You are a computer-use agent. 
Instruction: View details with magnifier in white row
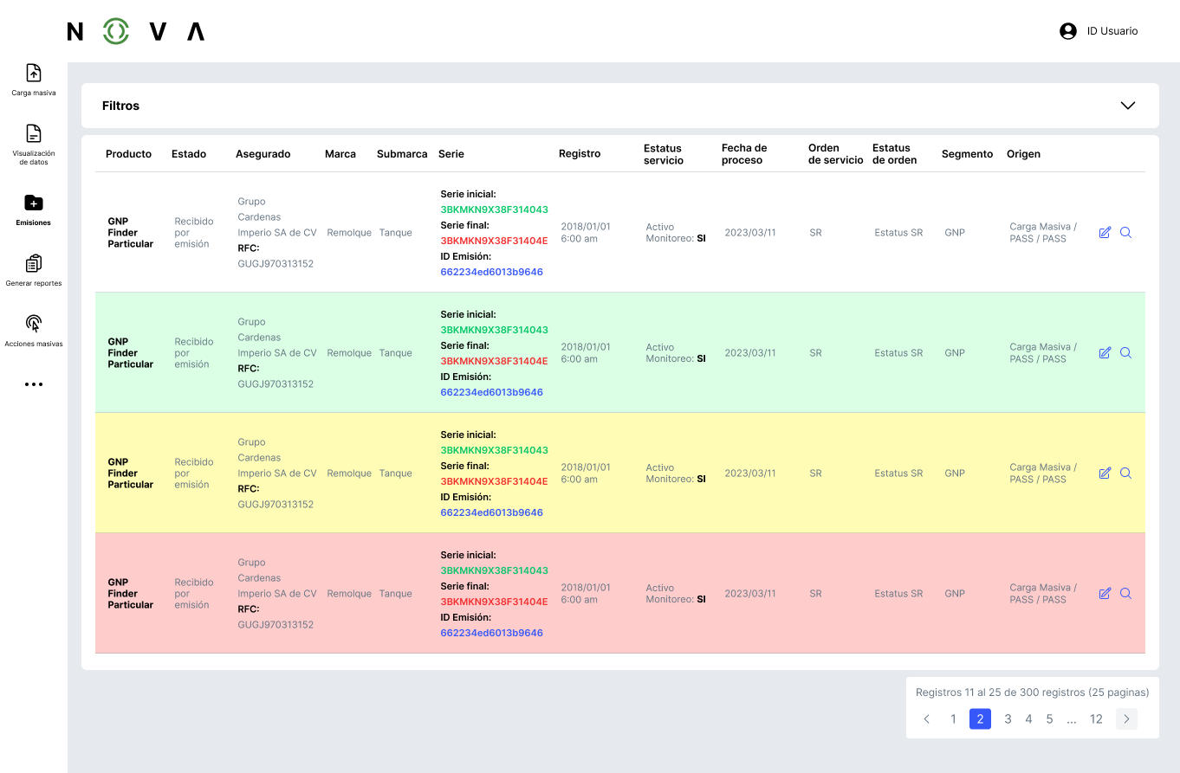[1126, 232]
